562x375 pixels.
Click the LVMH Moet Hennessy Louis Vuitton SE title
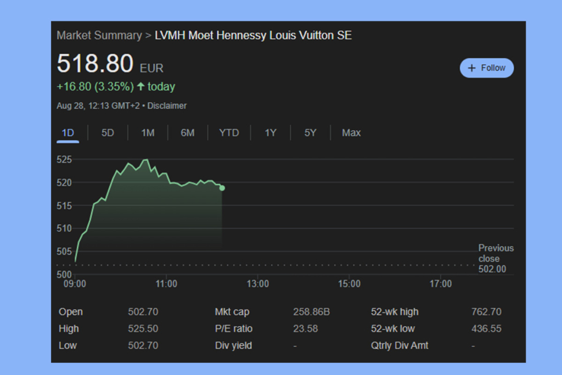point(253,35)
